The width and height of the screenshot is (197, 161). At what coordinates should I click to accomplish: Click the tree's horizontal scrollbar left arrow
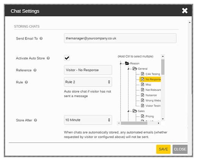pos(119,123)
